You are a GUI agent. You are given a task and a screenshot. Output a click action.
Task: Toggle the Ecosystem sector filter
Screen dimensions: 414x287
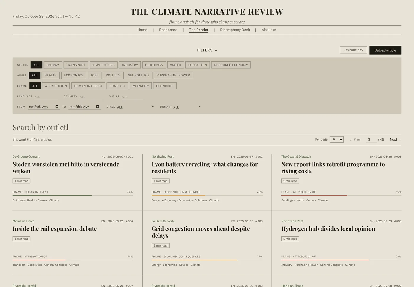pyautogui.click(x=198, y=65)
